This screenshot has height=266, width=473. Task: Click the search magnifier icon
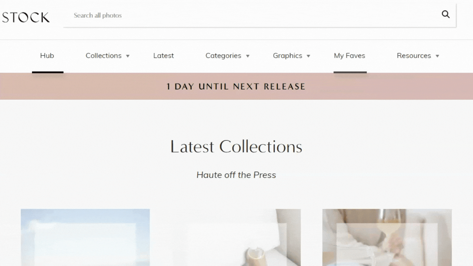pos(445,14)
